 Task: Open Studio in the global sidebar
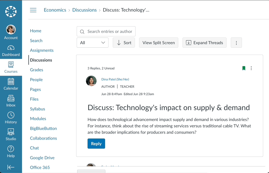11,135
